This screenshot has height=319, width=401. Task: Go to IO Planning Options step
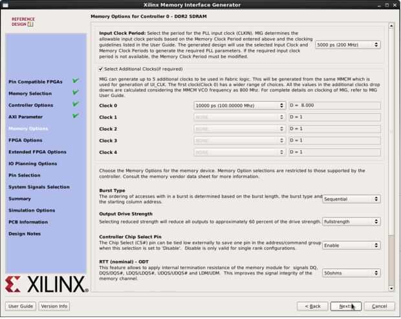[x=33, y=164]
